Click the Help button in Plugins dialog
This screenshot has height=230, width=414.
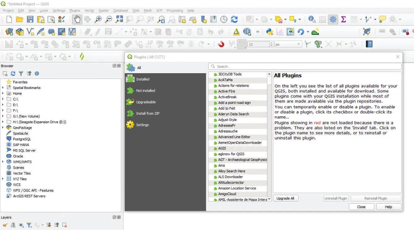[388, 207]
